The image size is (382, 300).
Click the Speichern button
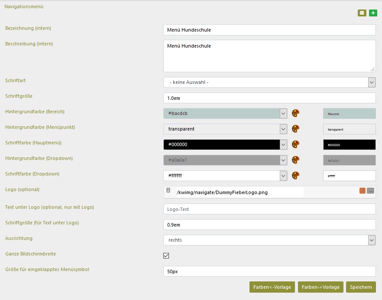pos(361,287)
